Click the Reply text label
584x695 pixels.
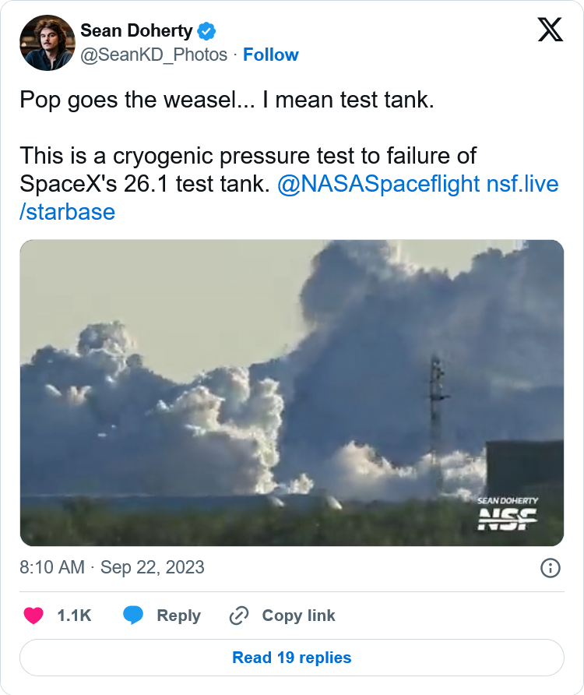tap(178, 616)
